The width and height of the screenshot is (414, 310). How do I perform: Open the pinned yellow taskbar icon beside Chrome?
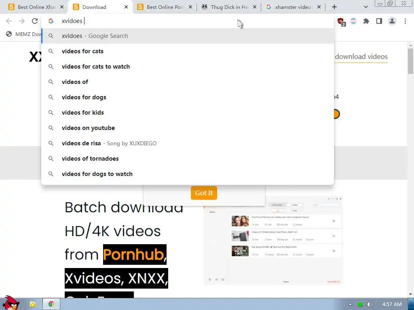(x=33, y=304)
